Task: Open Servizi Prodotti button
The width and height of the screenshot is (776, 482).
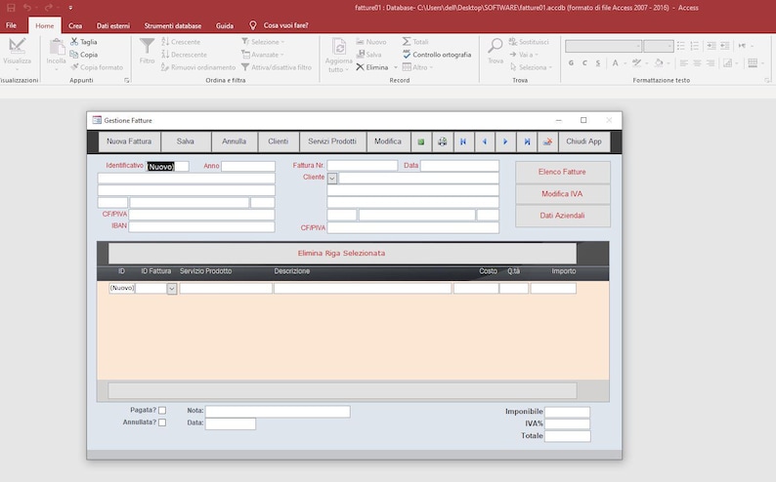Action: coord(332,141)
